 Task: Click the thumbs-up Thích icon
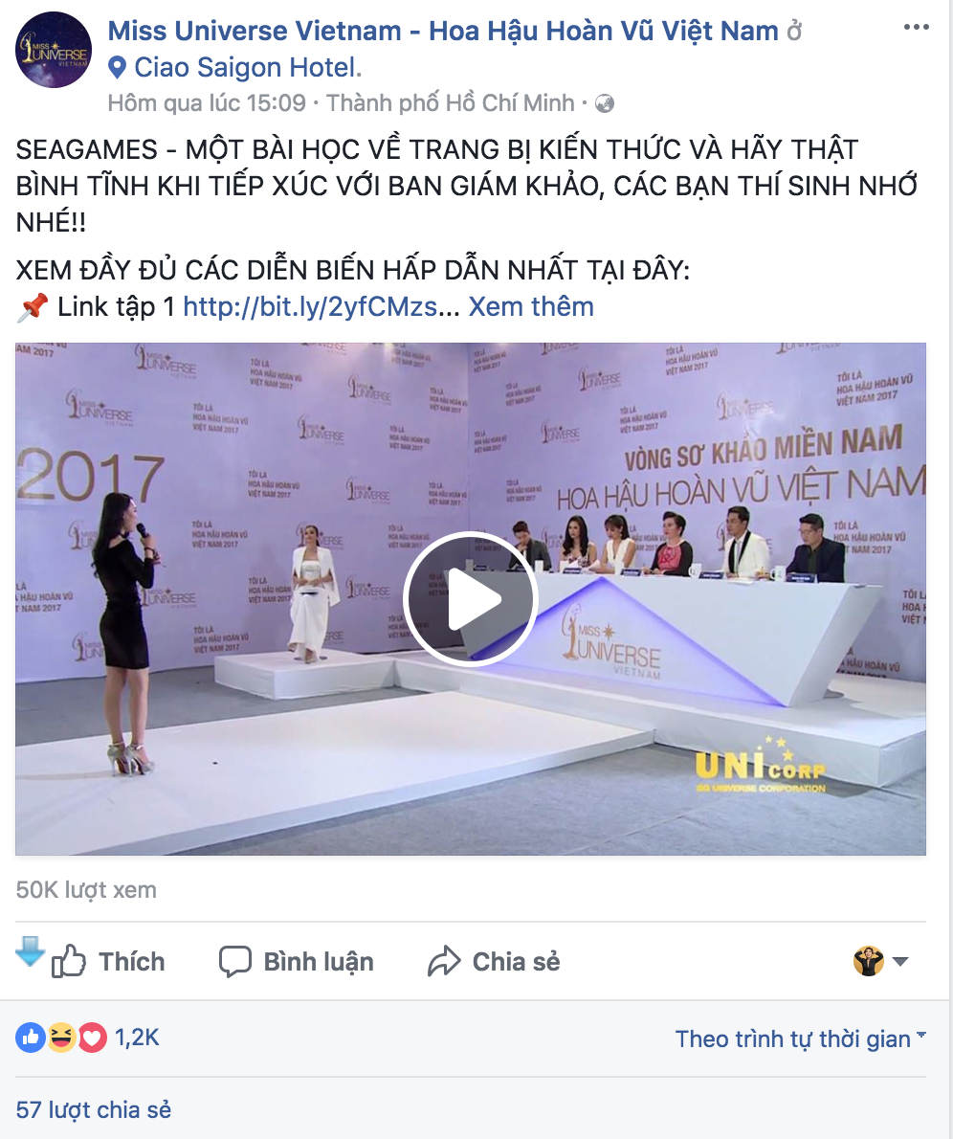[x=69, y=961]
